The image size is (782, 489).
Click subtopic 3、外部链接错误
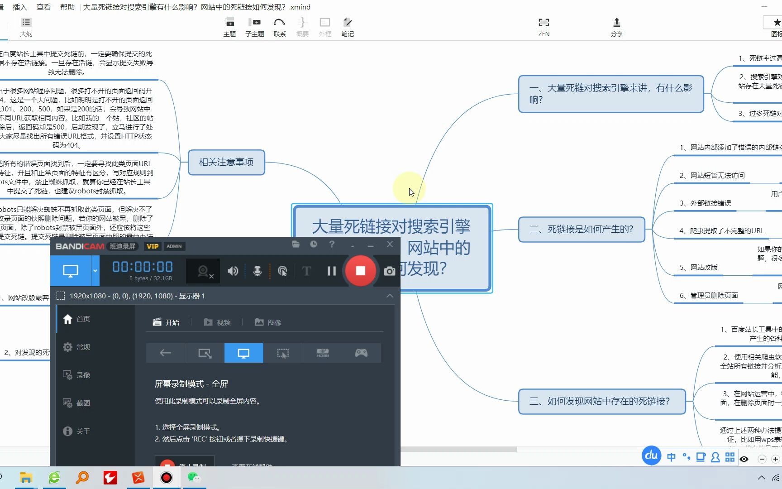[x=705, y=203]
